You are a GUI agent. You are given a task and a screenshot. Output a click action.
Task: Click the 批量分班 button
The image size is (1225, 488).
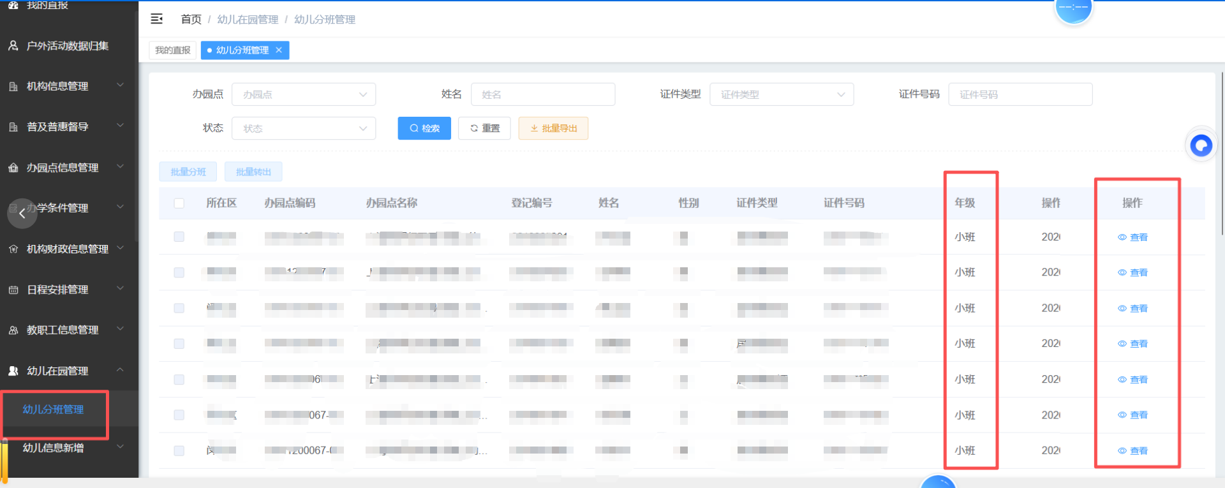188,172
